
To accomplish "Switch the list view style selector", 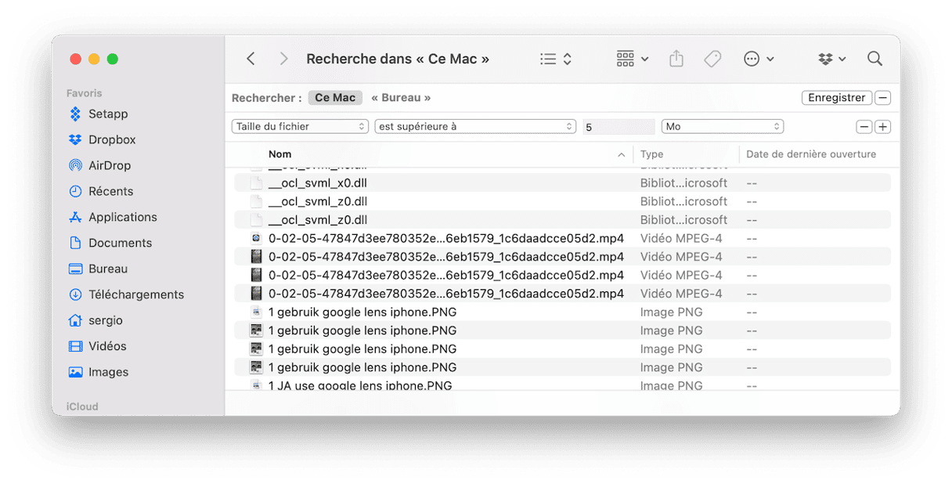I will pos(556,59).
